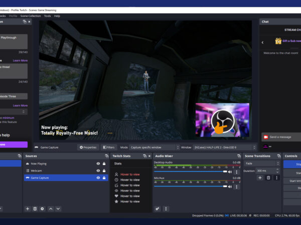The width and height of the screenshot is (301, 225).
Task: Add a new scene transition
Action: pyautogui.click(x=260, y=177)
